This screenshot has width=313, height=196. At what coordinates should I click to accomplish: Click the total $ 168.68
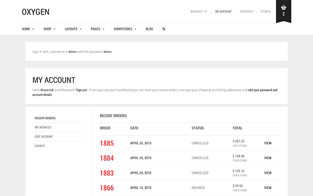point(238,156)
